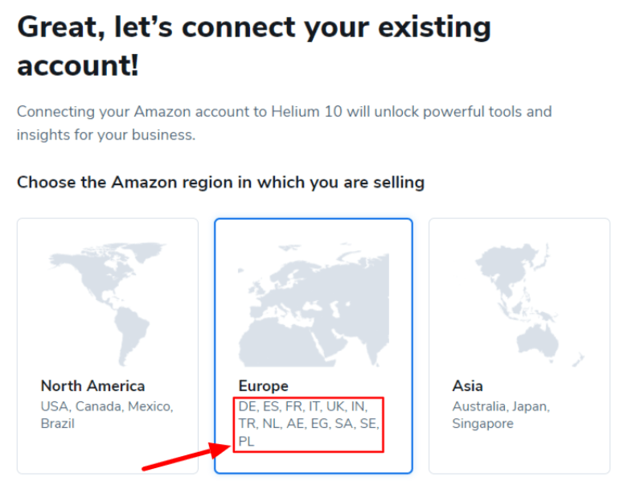
Task: Click the 'PL' country code in Europe
Action: click(246, 442)
